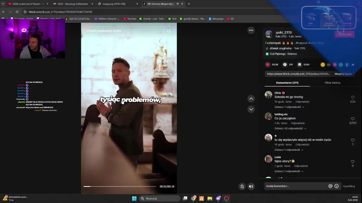Open .yuki_2115 profile avatar
The width and height of the screenshot is (362, 203).
click(269, 34)
